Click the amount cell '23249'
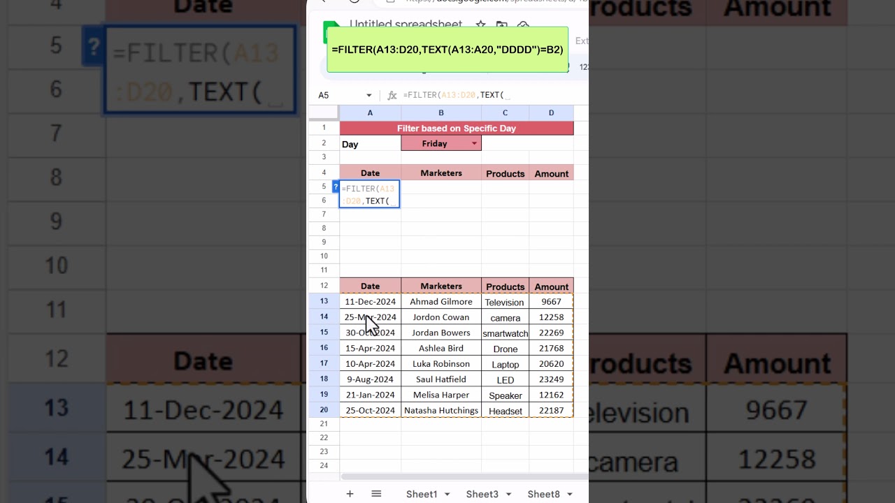The width and height of the screenshot is (895, 503). (551, 379)
